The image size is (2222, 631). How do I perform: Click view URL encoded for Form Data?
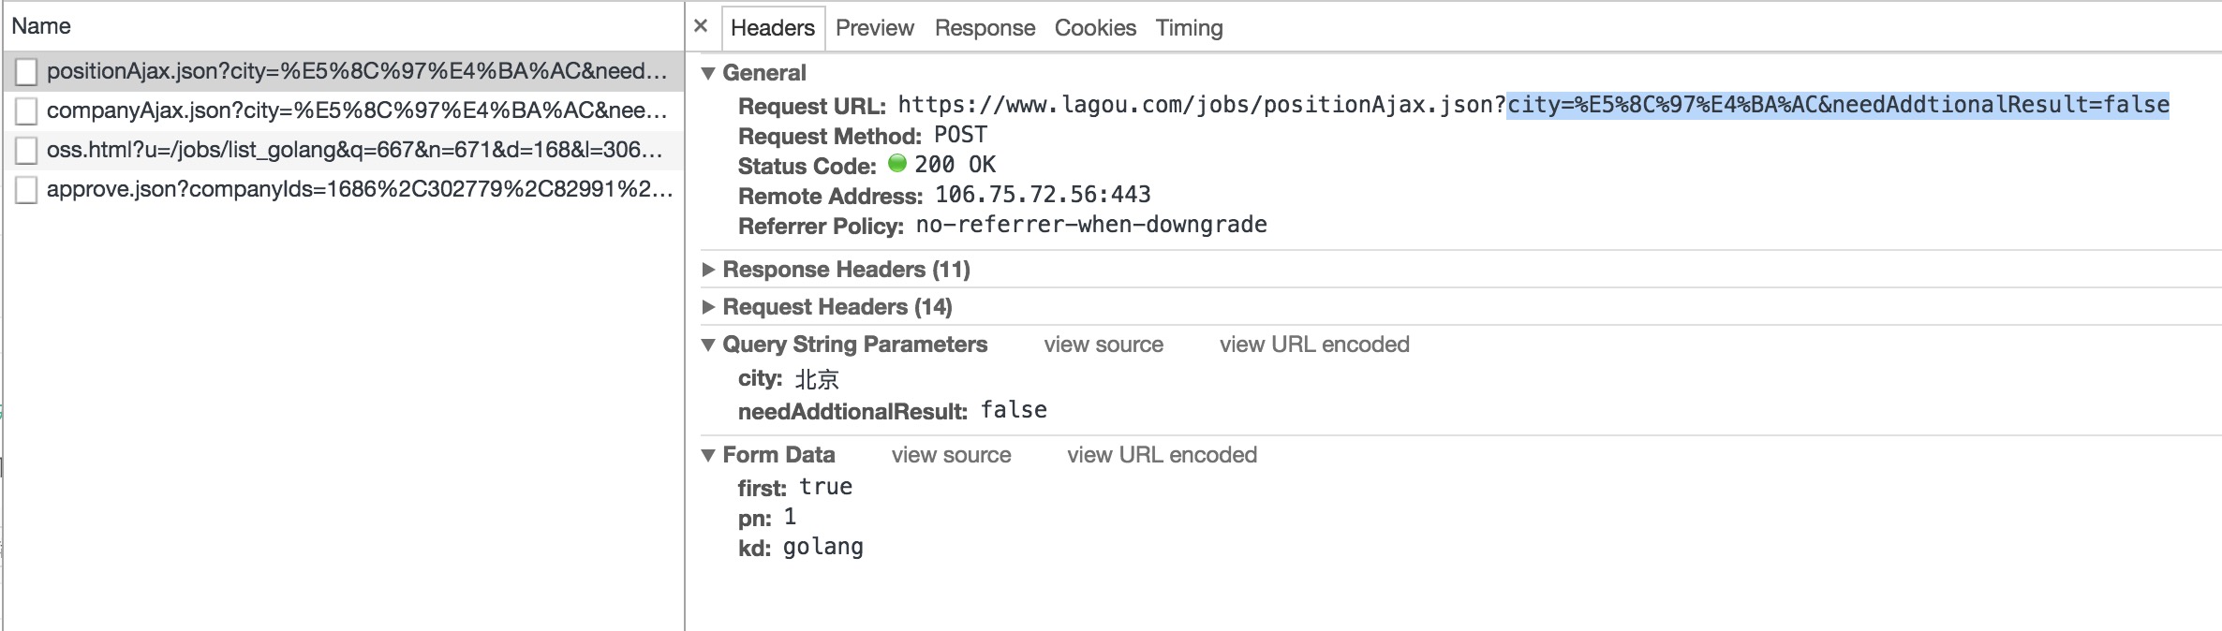(1162, 455)
